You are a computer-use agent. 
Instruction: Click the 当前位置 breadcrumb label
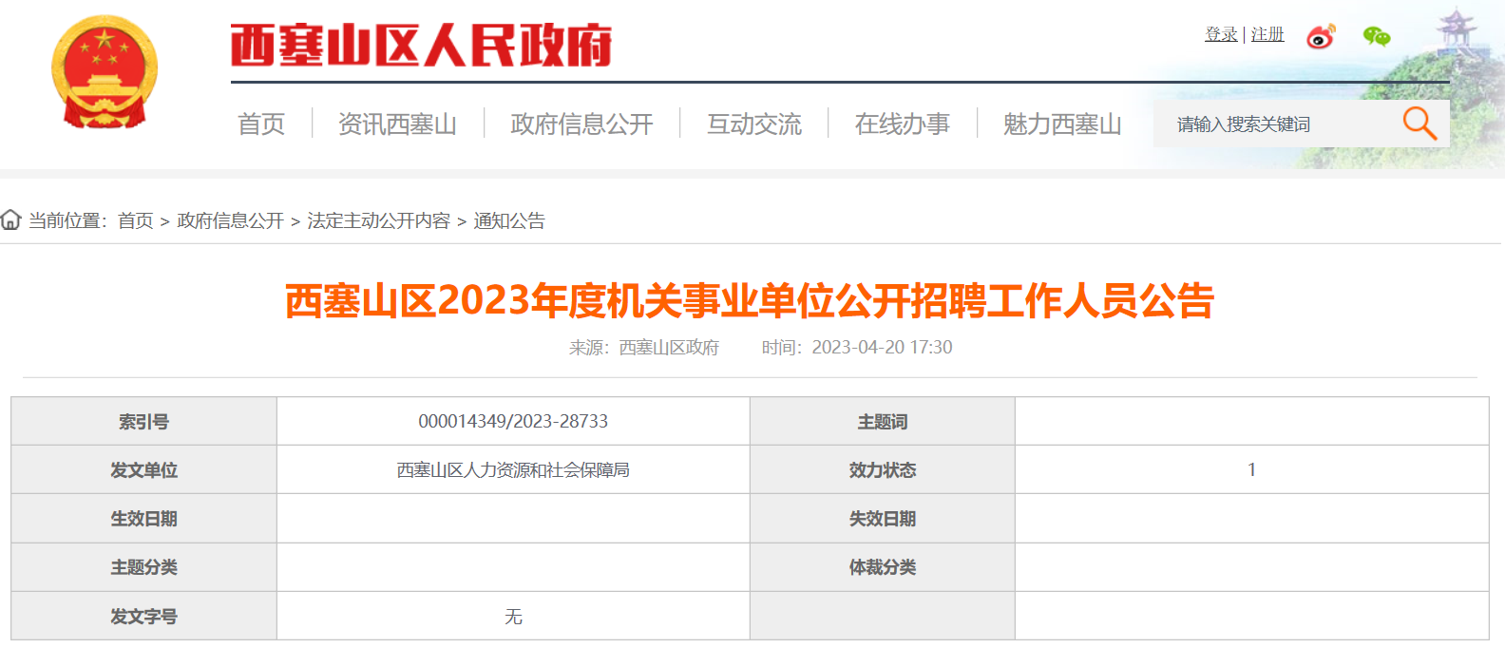(67, 220)
